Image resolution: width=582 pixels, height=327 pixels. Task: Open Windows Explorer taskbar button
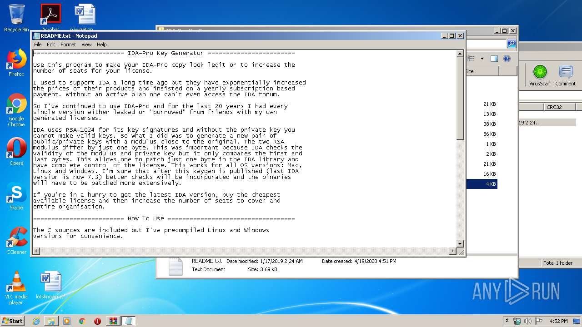(51, 321)
